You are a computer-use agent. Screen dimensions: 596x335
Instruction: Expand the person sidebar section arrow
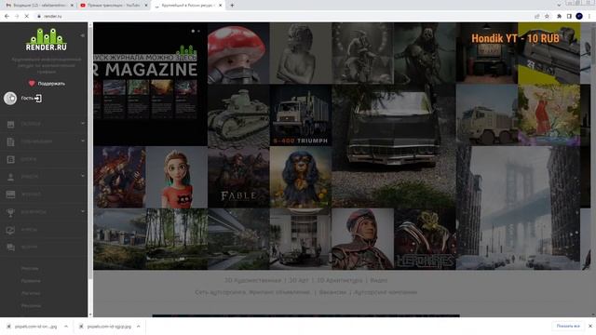click(83, 176)
